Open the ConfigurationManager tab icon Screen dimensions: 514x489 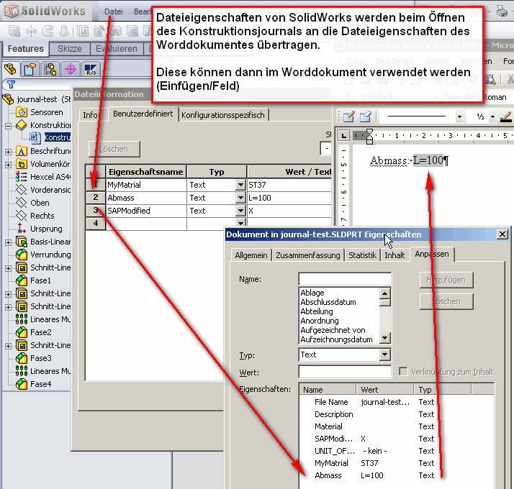pyautogui.click(x=50, y=70)
